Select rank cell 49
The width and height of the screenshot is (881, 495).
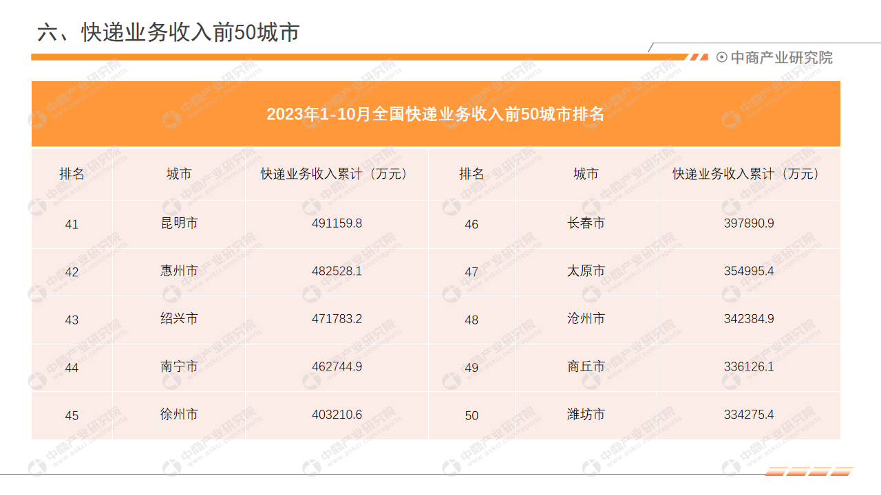pyautogui.click(x=471, y=368)
